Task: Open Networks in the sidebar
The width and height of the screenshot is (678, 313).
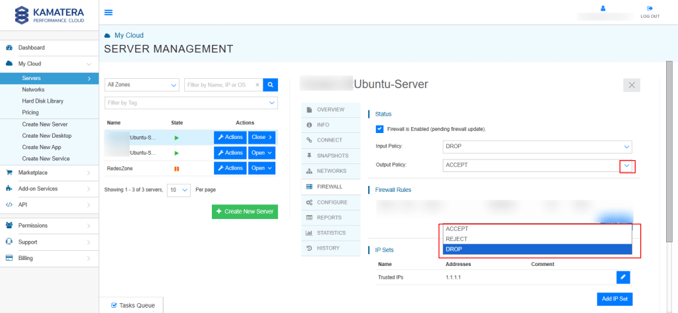Action: coord(33,89)
